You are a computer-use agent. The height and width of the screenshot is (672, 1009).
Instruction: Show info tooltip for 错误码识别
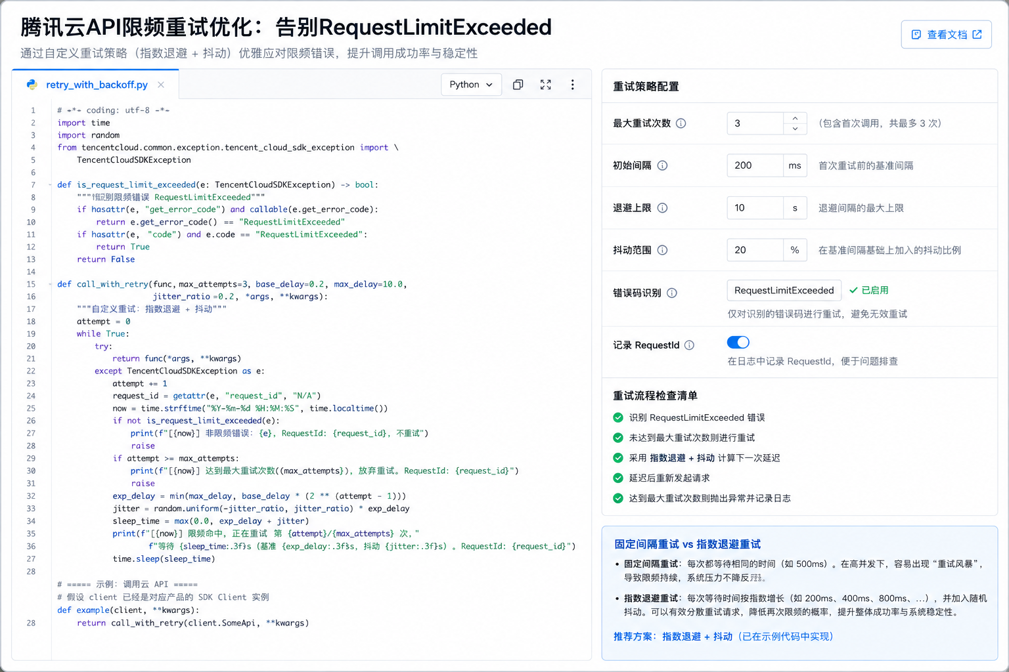[x=672, y=293]
